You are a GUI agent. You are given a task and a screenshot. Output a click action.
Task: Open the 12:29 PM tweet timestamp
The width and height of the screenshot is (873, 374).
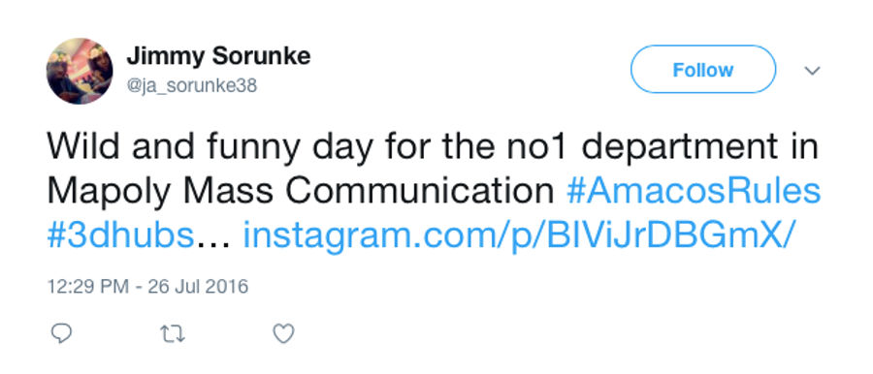click(x=88, y=287)
